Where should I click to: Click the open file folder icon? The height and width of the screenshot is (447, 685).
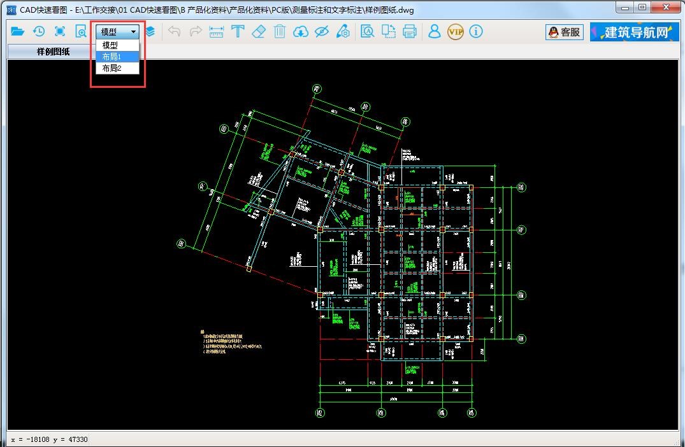[17, 31]
